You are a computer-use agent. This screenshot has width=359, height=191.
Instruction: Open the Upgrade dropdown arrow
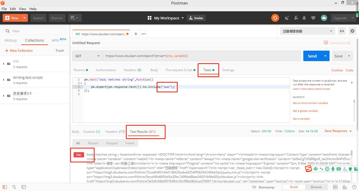353,18
